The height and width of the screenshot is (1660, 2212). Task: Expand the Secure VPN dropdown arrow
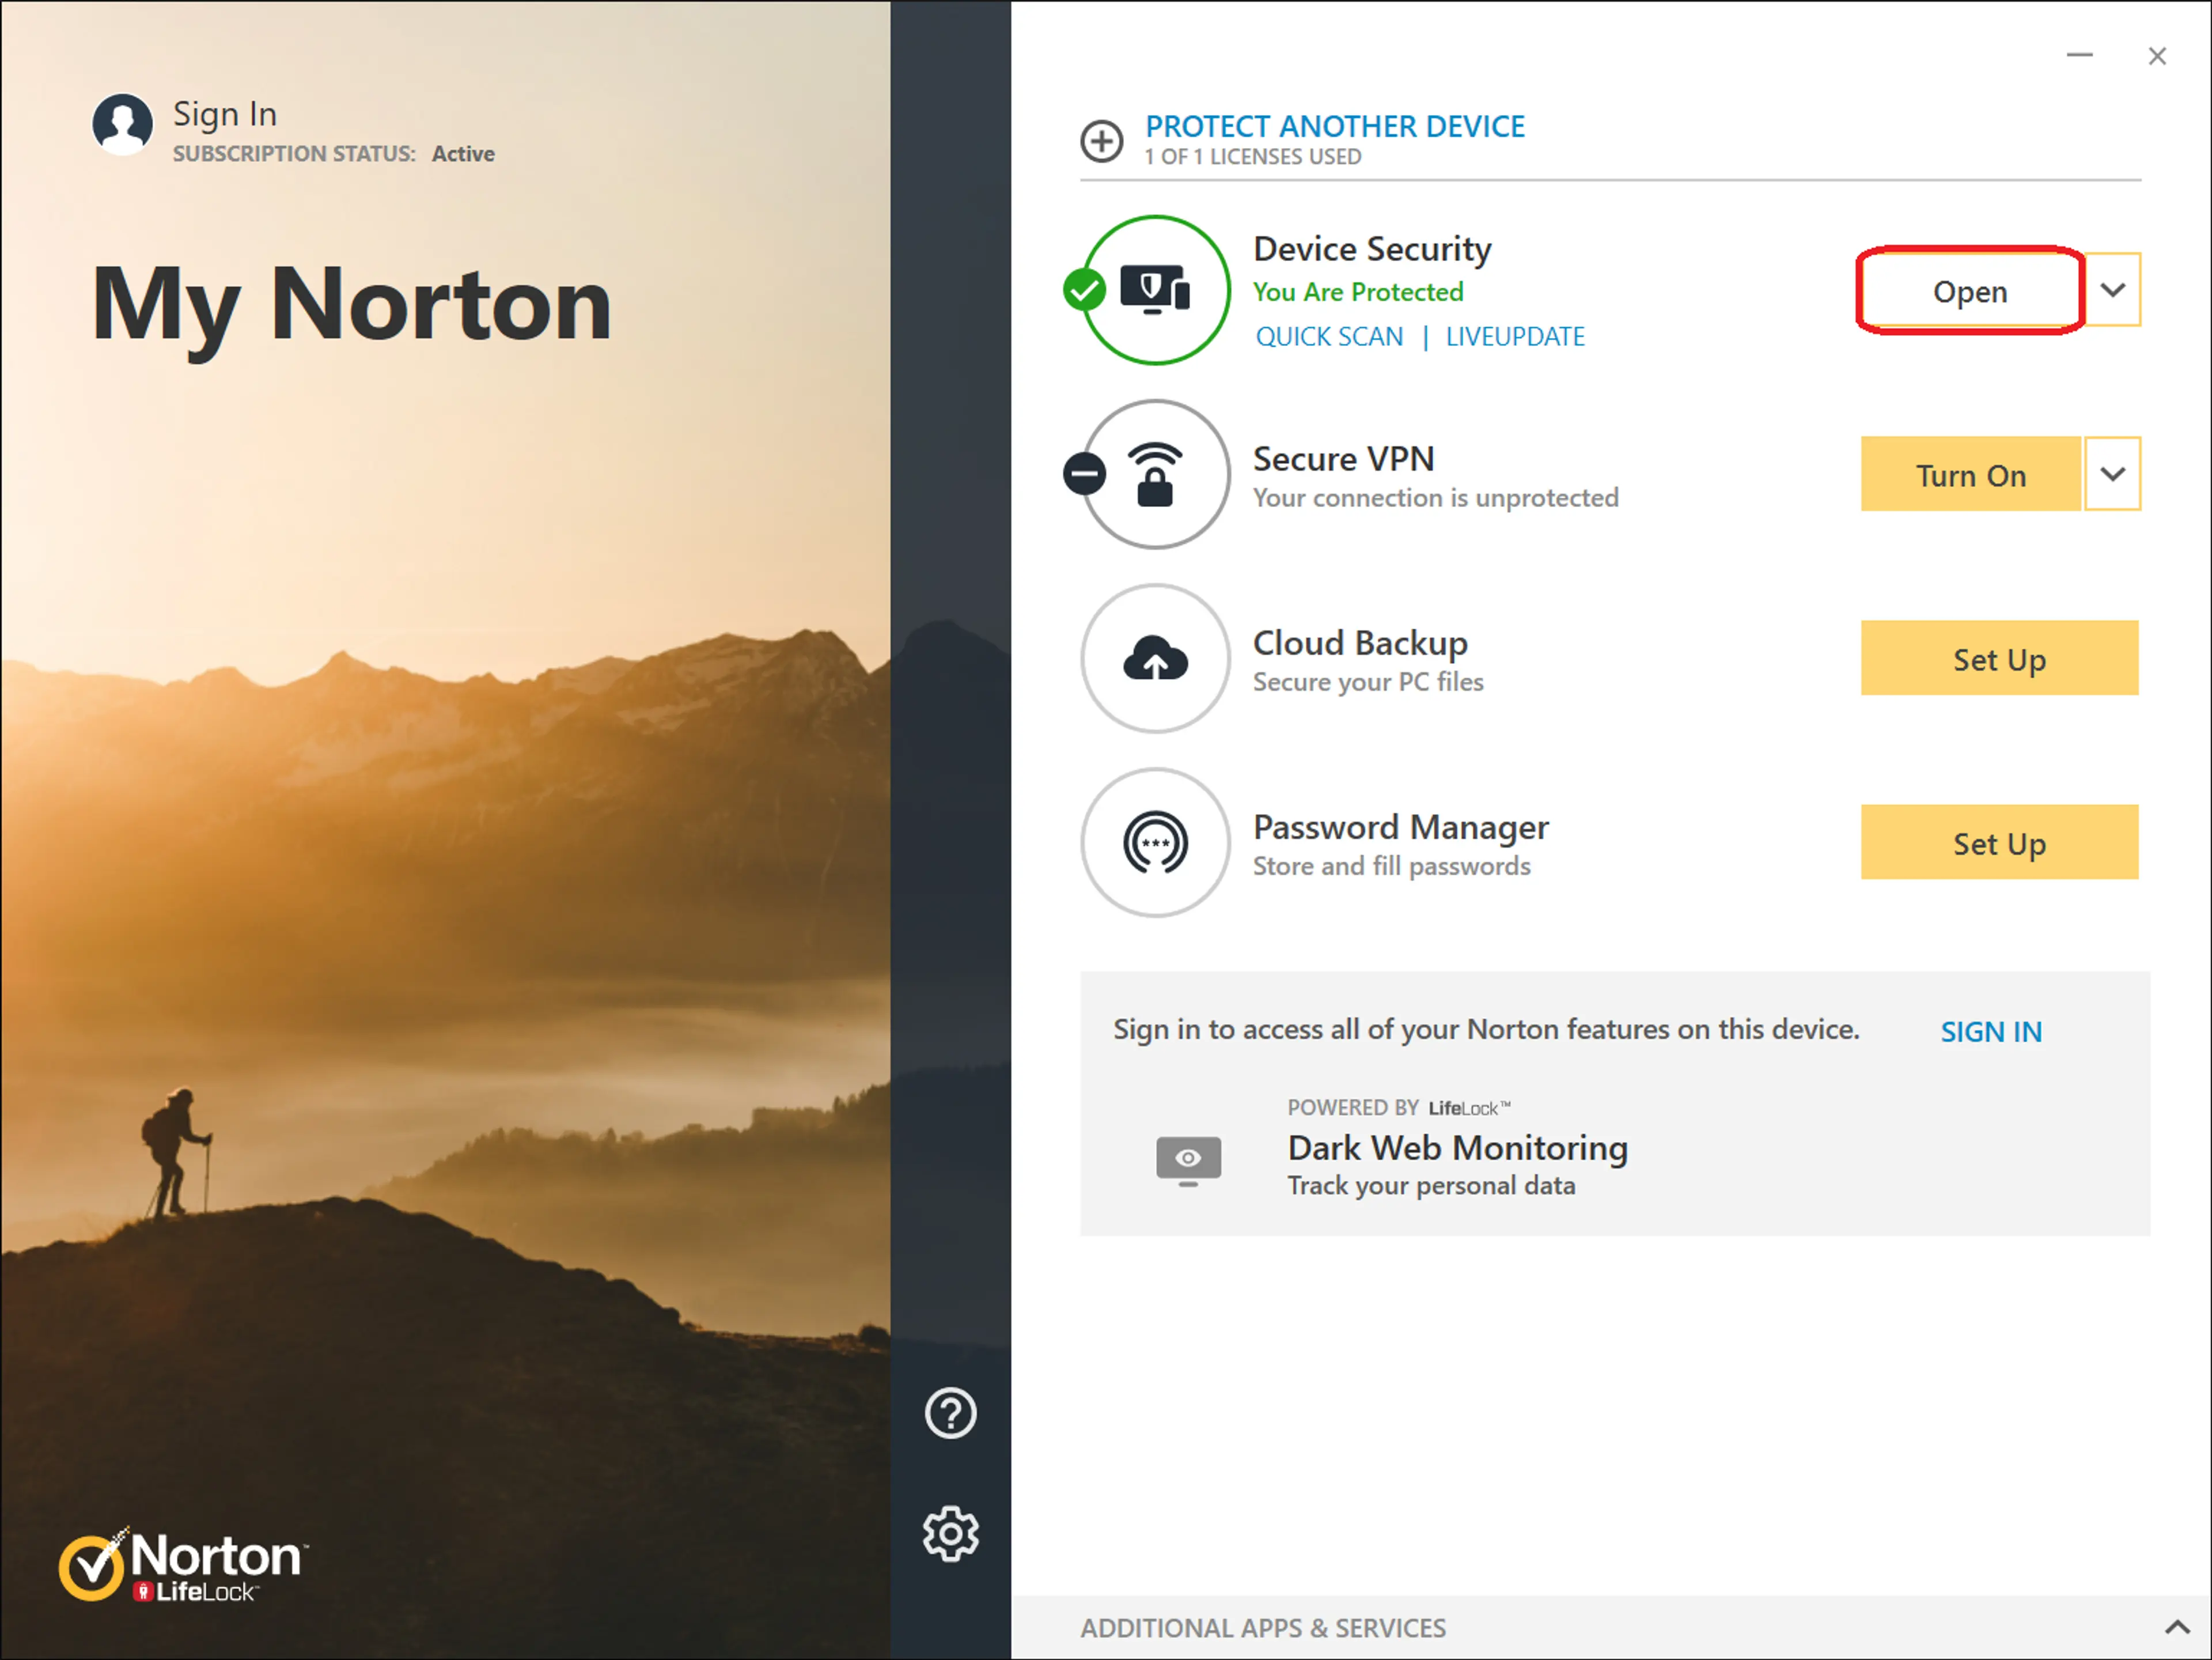click(2112, 474)
